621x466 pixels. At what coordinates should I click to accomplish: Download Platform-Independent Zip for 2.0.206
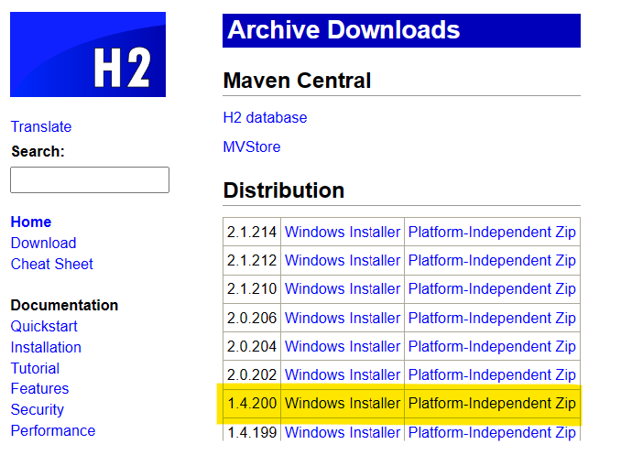click(x=492, y=318)
